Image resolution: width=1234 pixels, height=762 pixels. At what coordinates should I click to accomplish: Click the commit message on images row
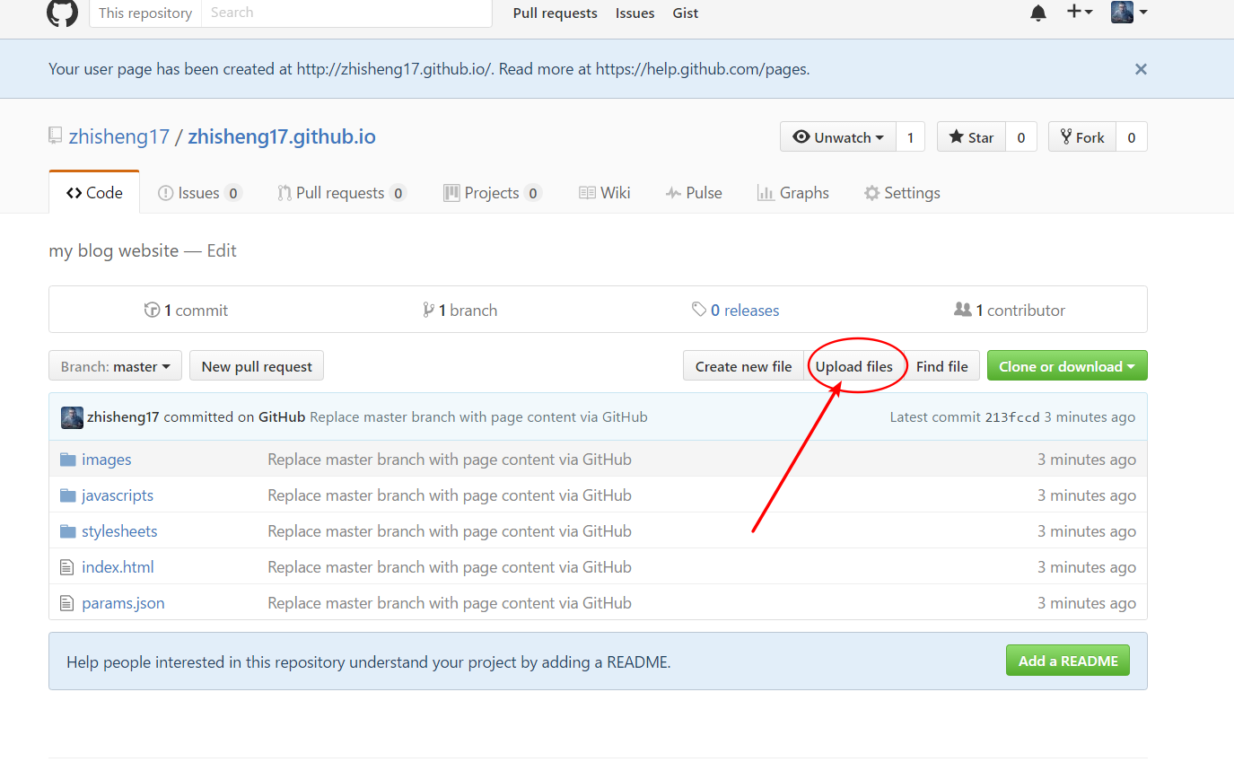tap(450, 460)
